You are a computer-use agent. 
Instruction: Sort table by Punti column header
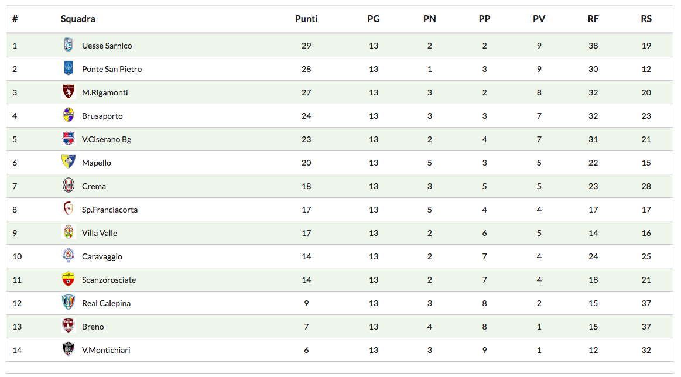point(306,19)
